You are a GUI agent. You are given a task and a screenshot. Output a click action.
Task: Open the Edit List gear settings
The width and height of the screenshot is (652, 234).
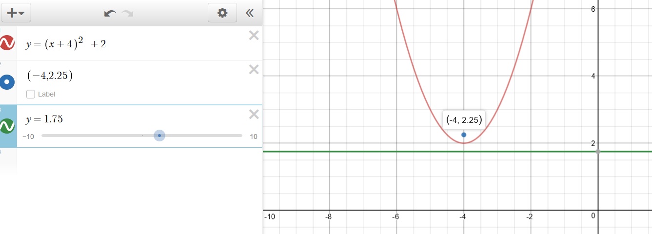pyautogui.click(x=222, y=13)
